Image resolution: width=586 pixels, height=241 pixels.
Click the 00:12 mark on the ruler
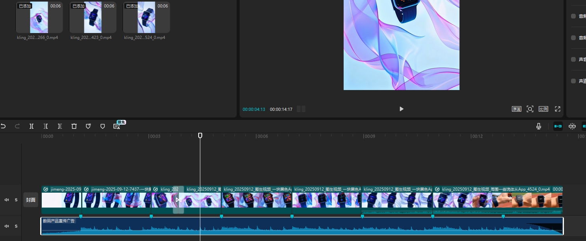point(477,136)
